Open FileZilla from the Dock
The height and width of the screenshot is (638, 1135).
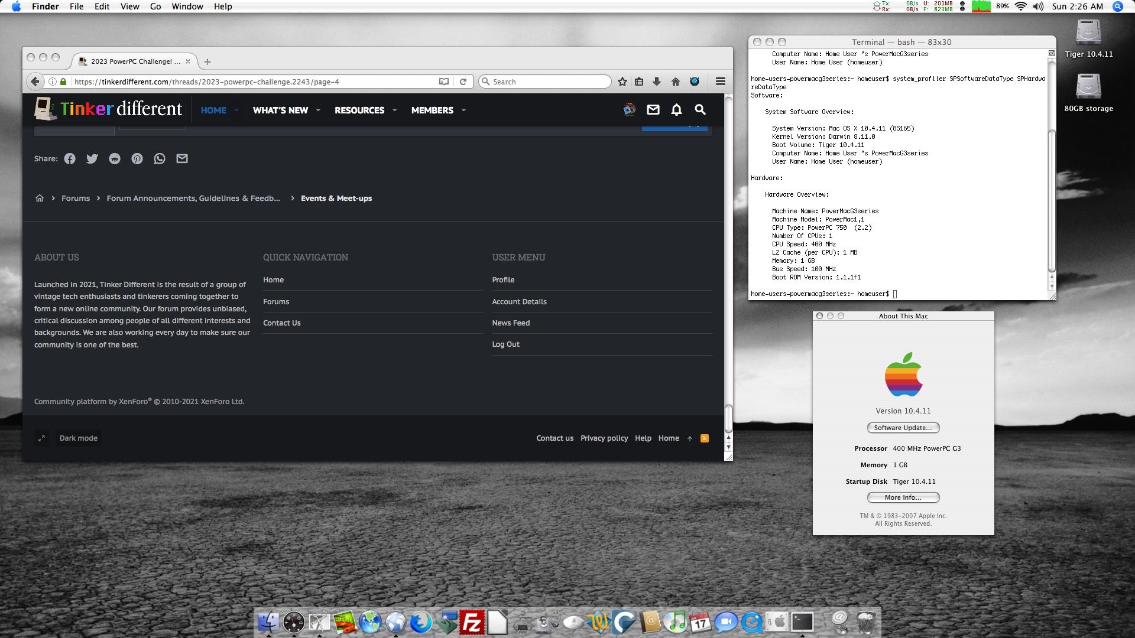[472, 622]
